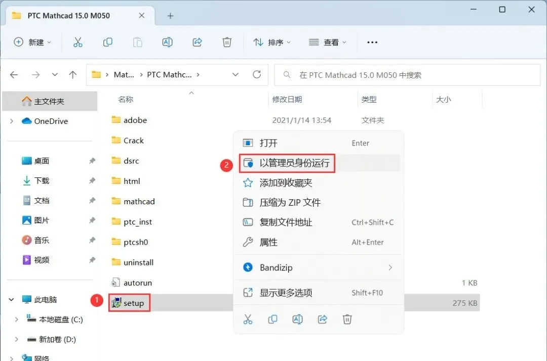Click the PTC Mathc... breadcrumb segment
The height and width of the screenshot is (361, 547).
click(x=169, y=74)
